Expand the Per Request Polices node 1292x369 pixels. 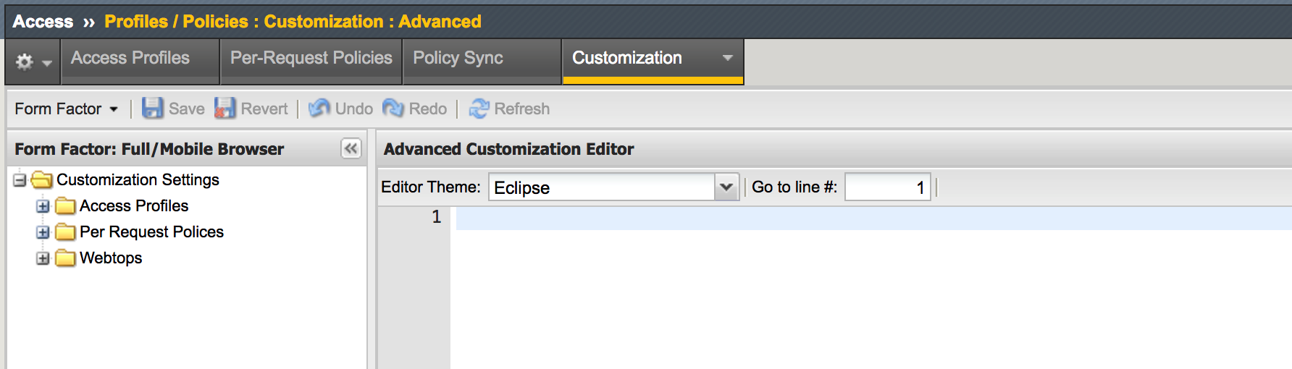pos(43,232)
